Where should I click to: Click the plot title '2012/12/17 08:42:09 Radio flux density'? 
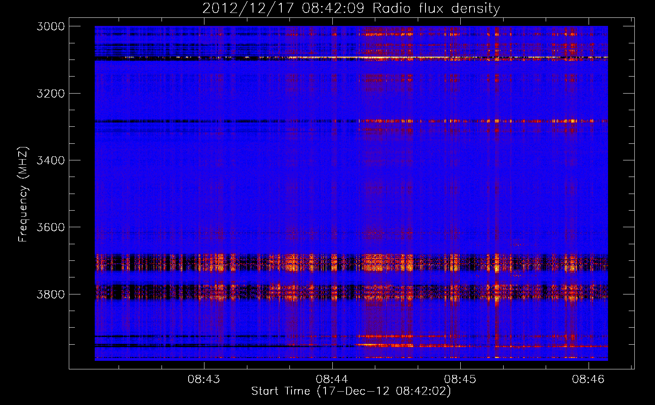(351, 8)
